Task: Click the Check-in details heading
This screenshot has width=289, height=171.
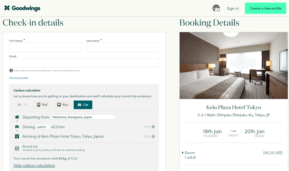Action: coord(33,23)
